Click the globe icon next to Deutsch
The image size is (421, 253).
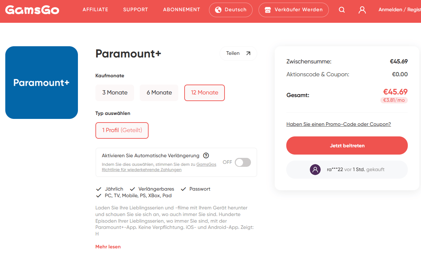(x=218, y=10)
